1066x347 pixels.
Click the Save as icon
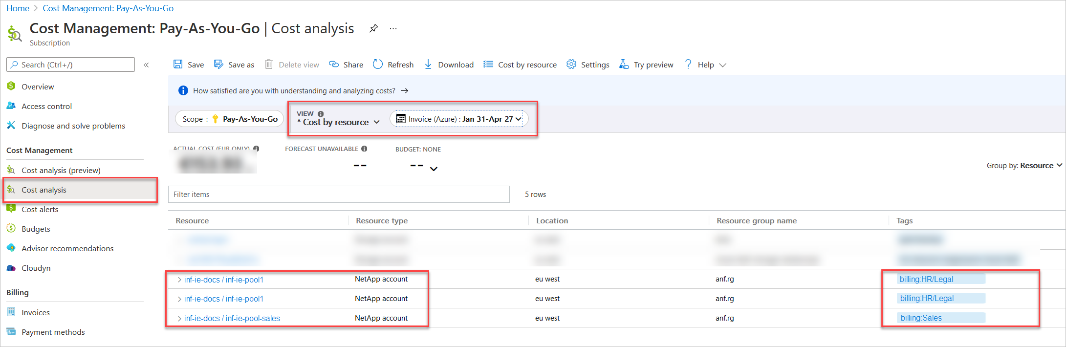pos(218,65)
